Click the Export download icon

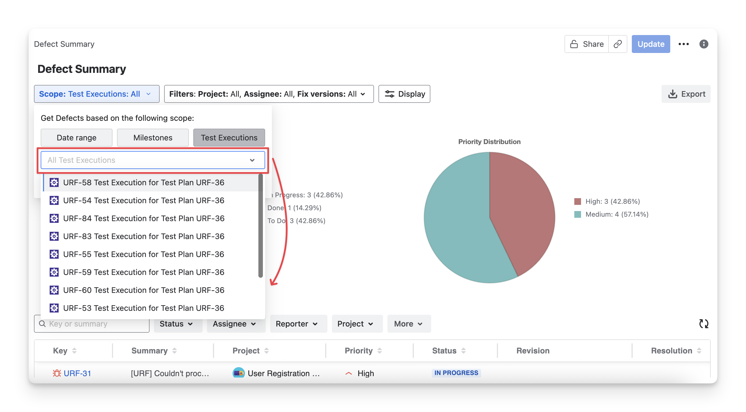coord(672,94)
